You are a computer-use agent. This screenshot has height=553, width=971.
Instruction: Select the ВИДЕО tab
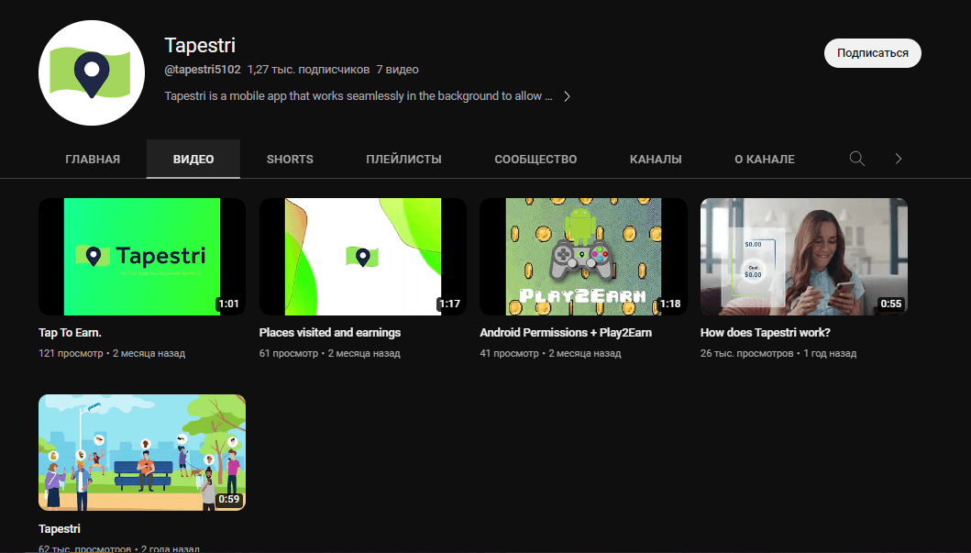click(193, 159)
